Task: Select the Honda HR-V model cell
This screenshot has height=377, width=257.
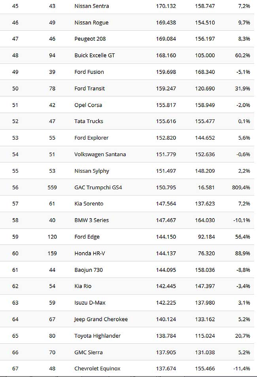Action: 89,253
